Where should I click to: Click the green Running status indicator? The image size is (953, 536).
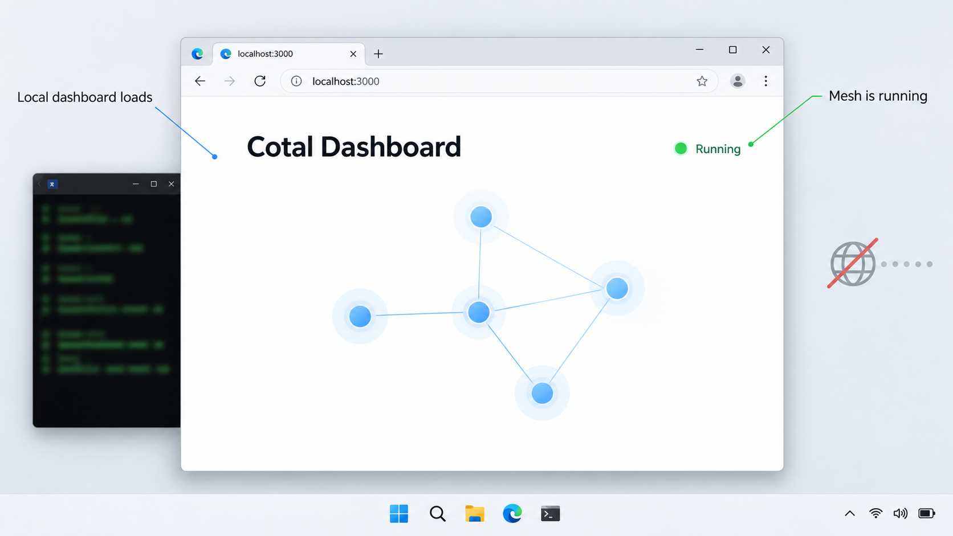[707, 149]
